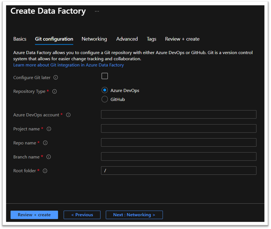Click the Repository Type info icon
Screen dimensions: 271x229
click(55, 91)
